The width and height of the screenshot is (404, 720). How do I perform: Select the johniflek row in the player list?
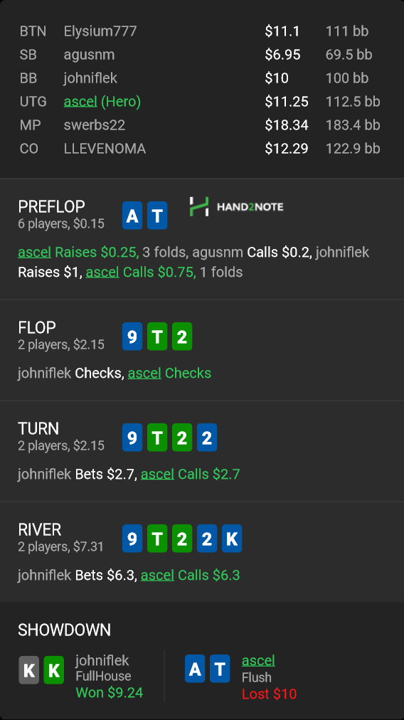(202, 78)
